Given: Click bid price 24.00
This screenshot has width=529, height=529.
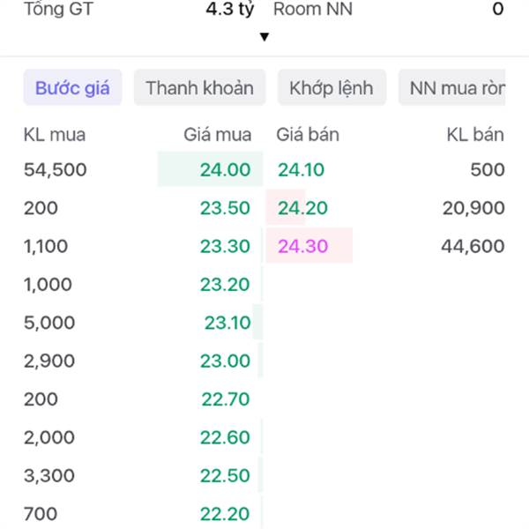Looking at the screenshot, I should click(225, 170).
